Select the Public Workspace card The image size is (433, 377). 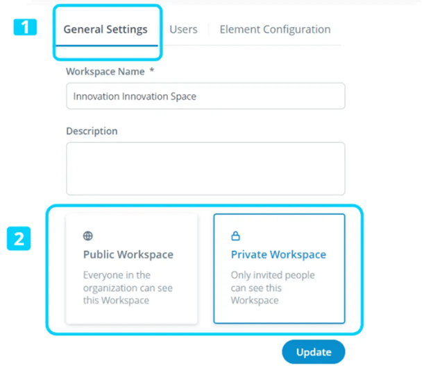(132, 269)
